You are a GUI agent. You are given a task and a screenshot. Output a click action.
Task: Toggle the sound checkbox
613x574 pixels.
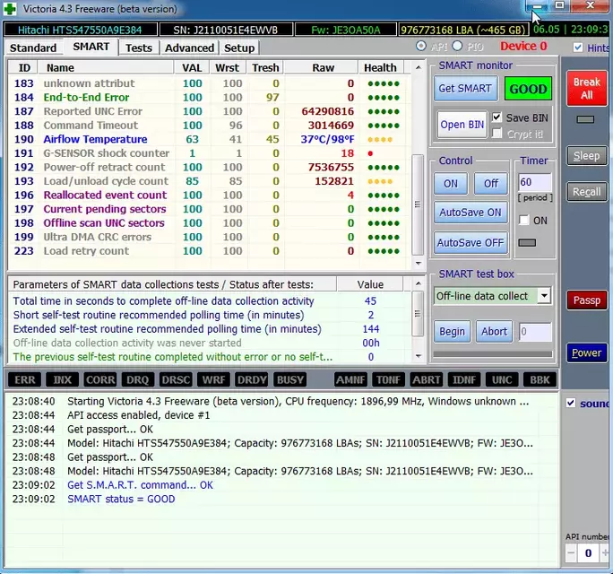(x=571, y=403)
